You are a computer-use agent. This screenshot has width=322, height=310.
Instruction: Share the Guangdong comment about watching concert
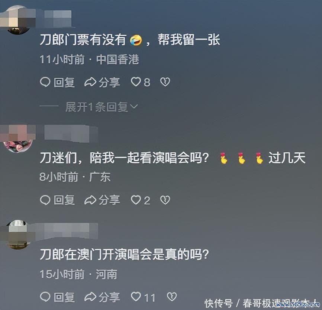[102, 200]
